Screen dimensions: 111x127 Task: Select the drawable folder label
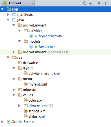[31, 63]
